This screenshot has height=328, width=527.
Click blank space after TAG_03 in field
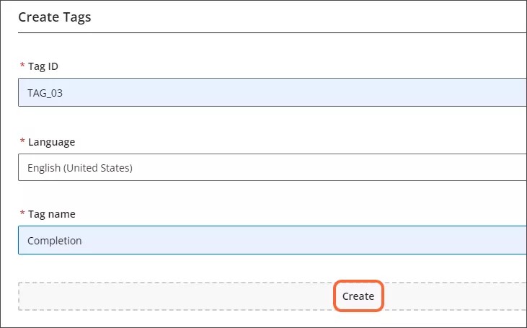point(288,92)
